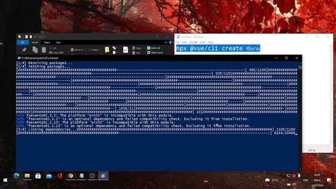The width and height of the screenshot is (336, 189).
Task: Switch to the Share tab in Explorer
Action: [47, 43]
